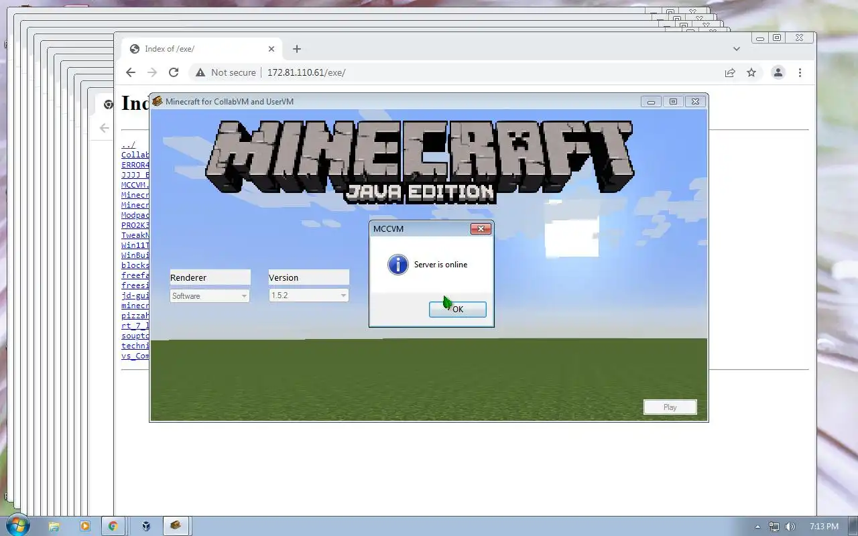Minimize the Minecraft for CollabVM window

click(x=650, y=102)
